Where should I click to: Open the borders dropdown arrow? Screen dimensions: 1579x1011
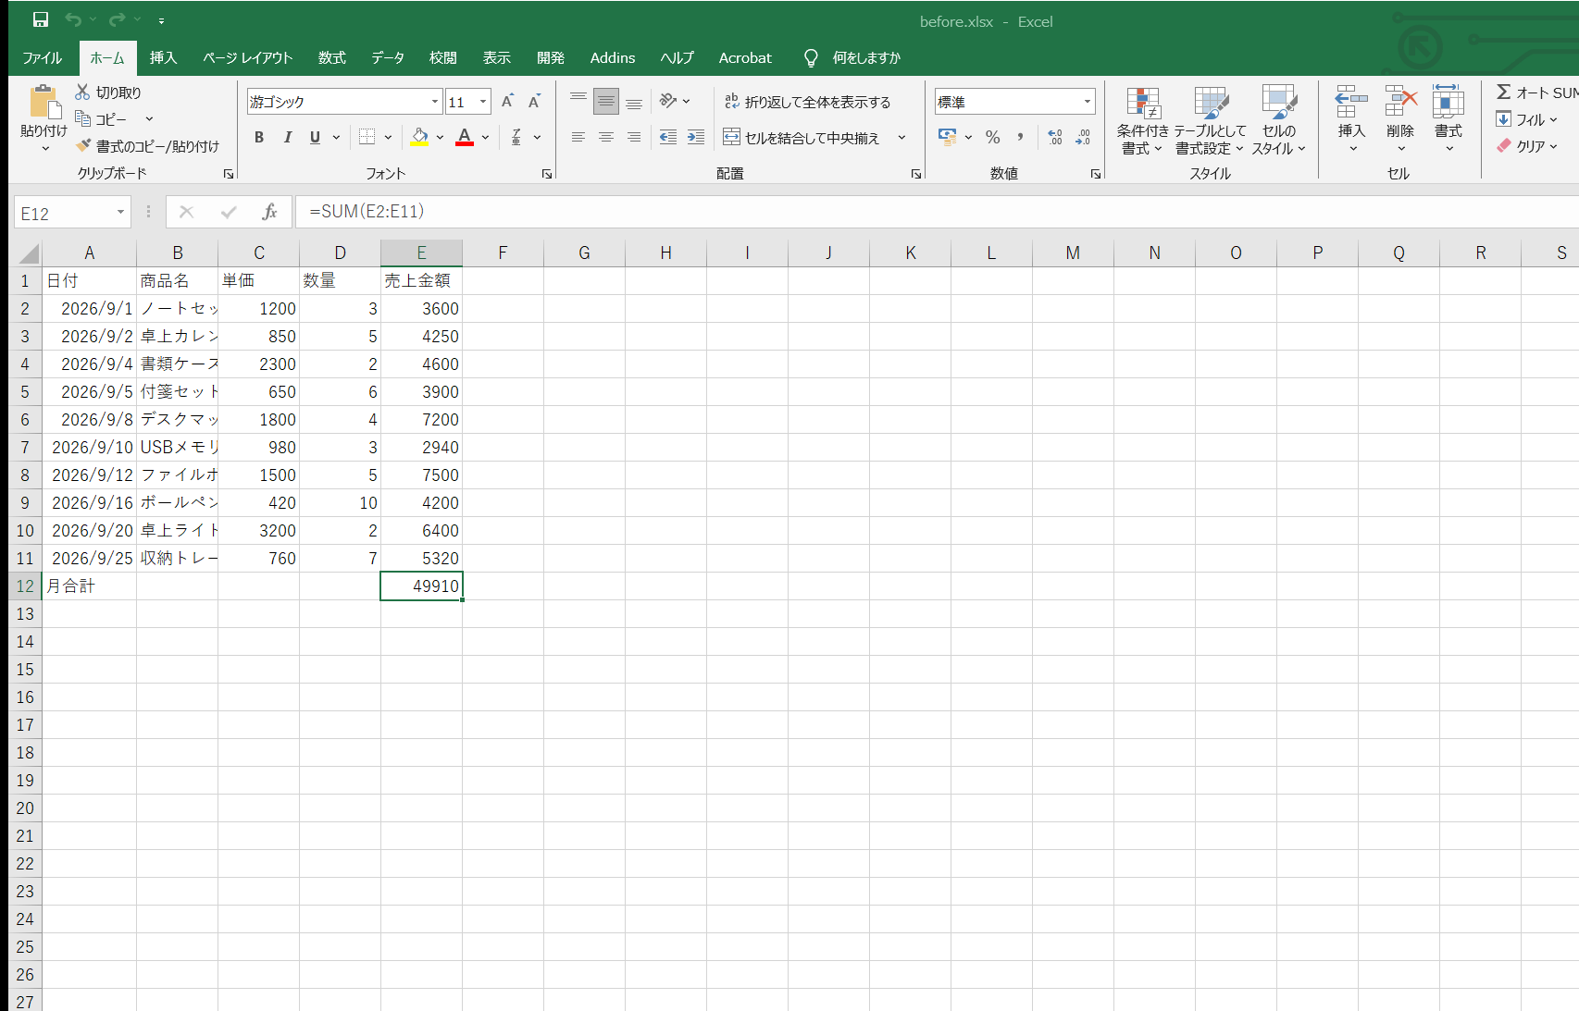[388, 137]
